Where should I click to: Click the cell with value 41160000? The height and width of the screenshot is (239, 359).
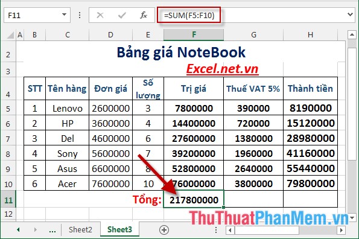click(x=310, y=153)
